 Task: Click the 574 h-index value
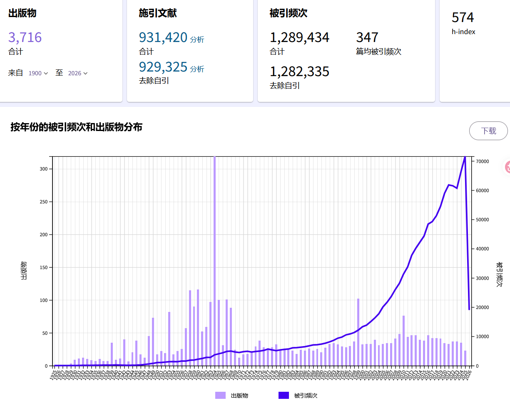[463, 17]
